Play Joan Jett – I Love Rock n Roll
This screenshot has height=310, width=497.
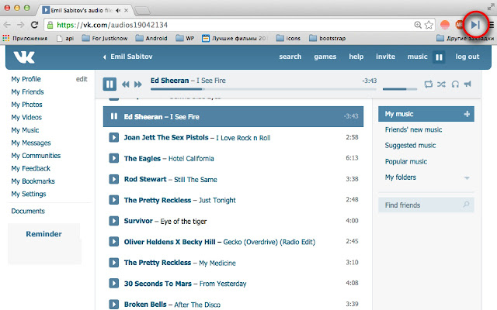click(x=114, y=138)
